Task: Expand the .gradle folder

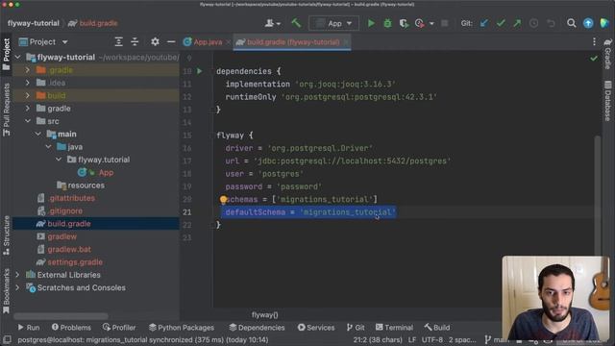Action: point(28,70)
